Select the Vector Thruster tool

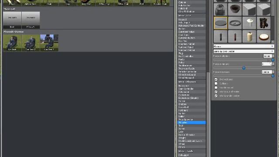192,135
